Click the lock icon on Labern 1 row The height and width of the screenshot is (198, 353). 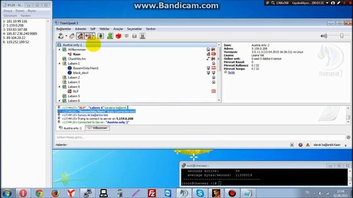point(213,64)
